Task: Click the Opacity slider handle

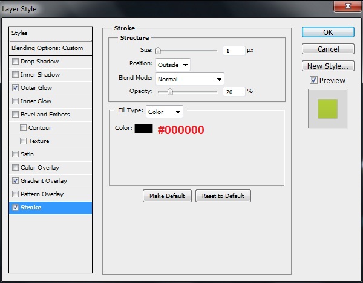Action: [170, 92]
